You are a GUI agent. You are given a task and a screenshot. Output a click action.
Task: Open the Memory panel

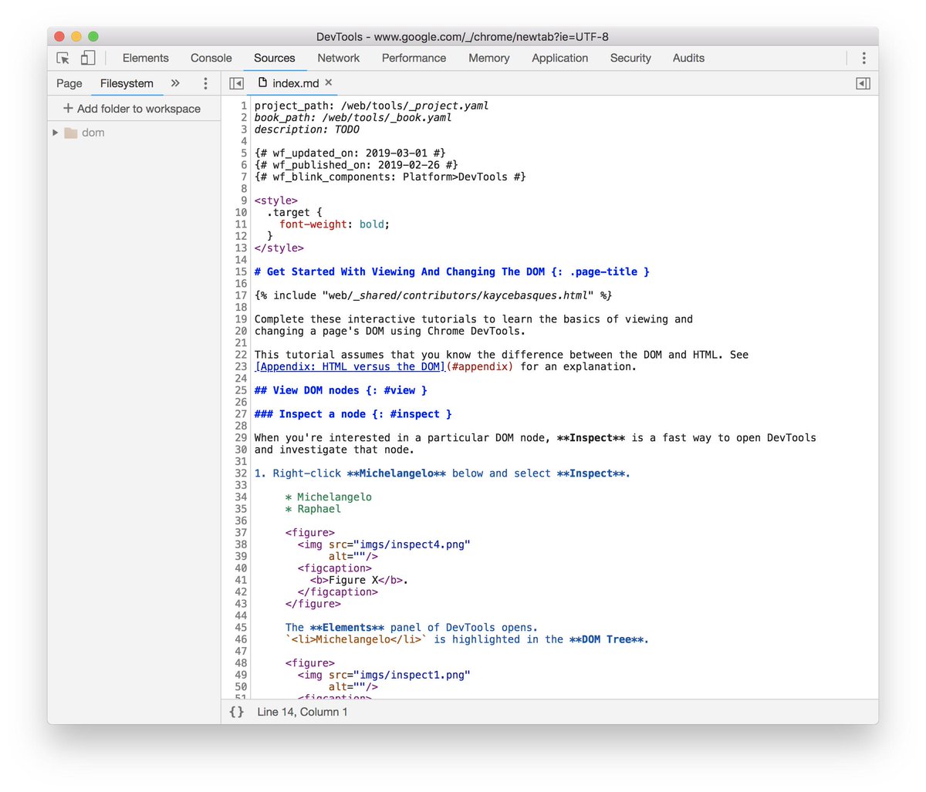(489, 58)
